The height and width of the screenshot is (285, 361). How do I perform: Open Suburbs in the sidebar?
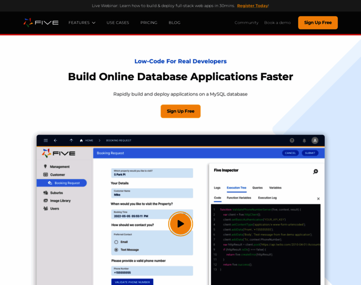coord(57,193)
